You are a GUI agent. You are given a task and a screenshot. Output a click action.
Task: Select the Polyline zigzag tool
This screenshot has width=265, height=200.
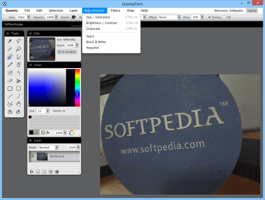coord(10,104)
